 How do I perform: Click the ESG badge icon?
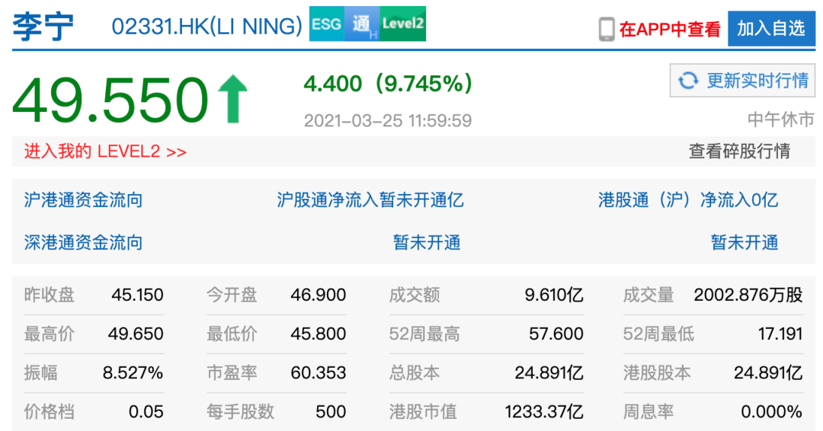click(x=326, y=25)
